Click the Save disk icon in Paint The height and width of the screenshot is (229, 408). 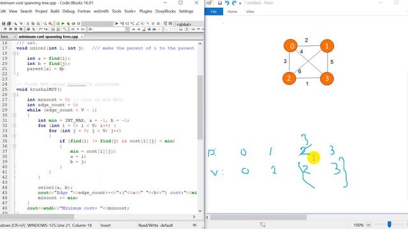pyautogui.click(x=220, y=3)
